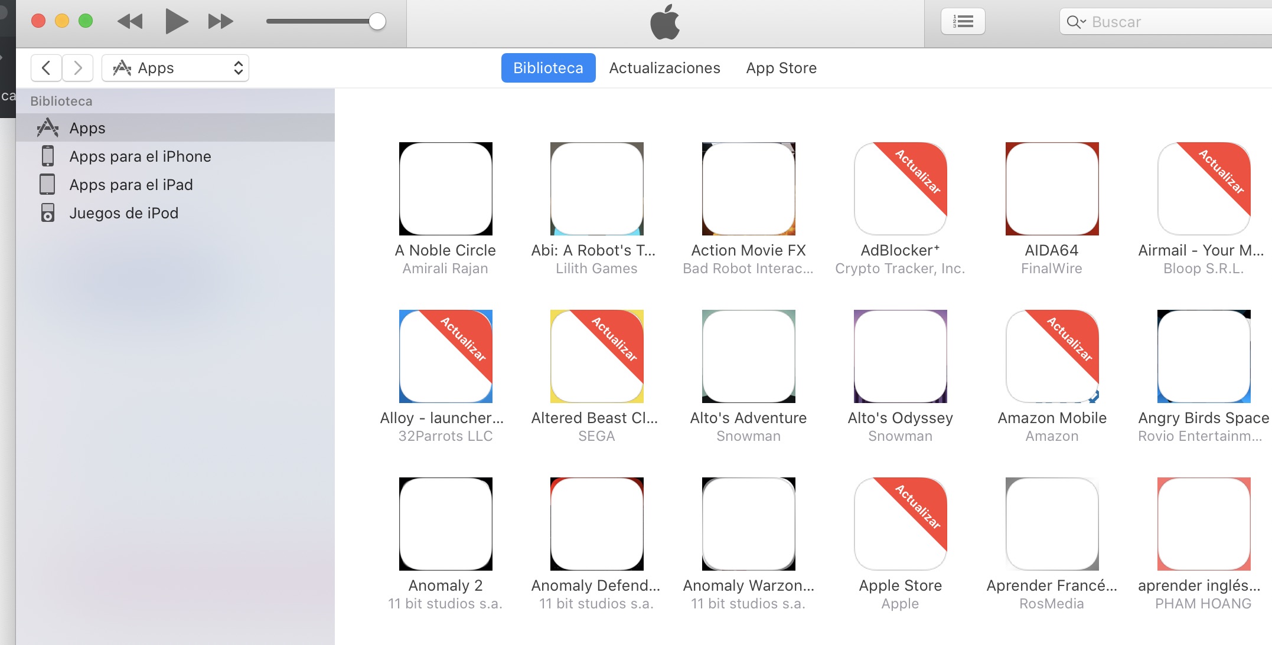Viewport: 1272px width, 645px height.
Task: Adjust the volume slider knob
Action: (377, 21)
